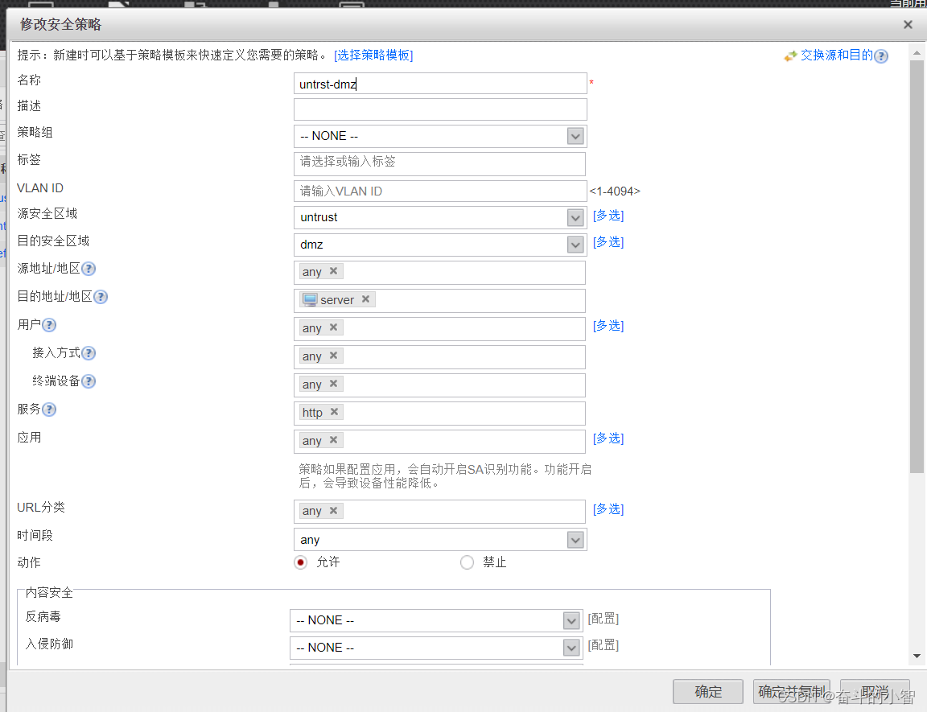927x712 pixels.
Task: Click the 确定并复制 button
Action: (792, 691)
